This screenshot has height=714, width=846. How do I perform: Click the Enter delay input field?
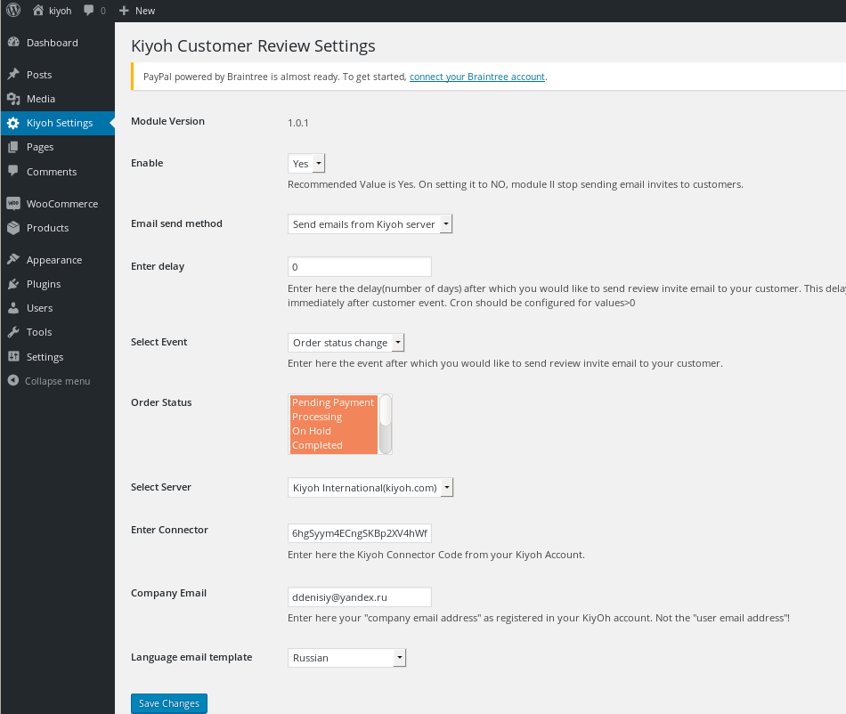click(x=360, y=266)
